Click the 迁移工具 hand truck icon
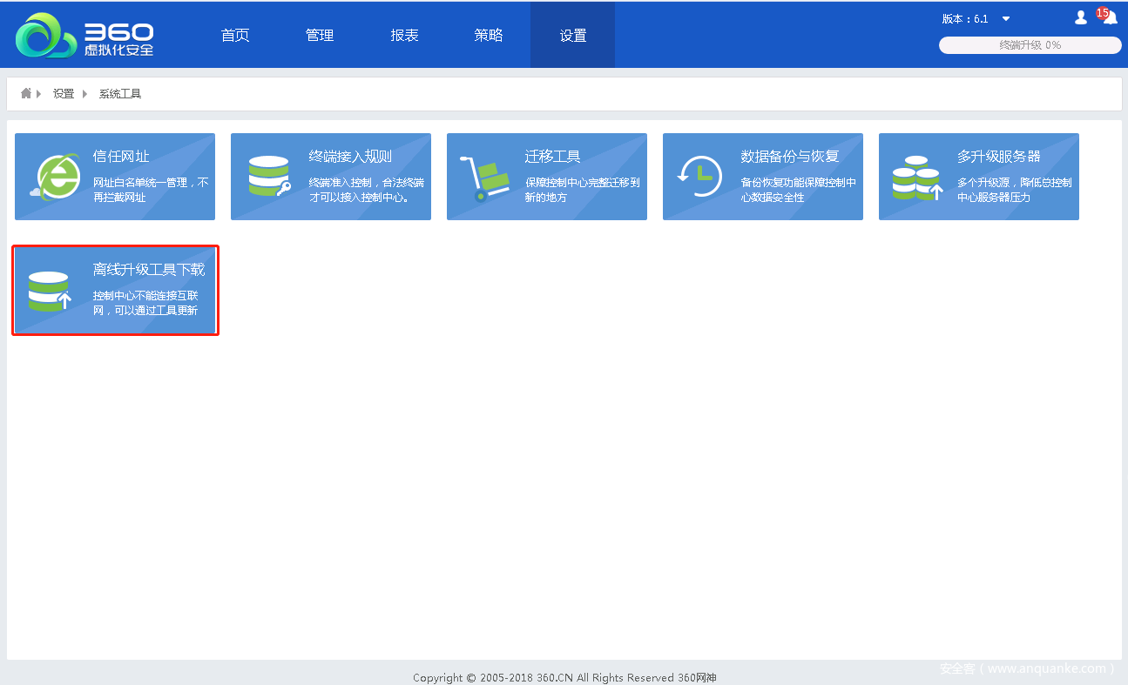Image resolution: width=1128 pixels, height=685 pixels. click(x=483, y=178)
